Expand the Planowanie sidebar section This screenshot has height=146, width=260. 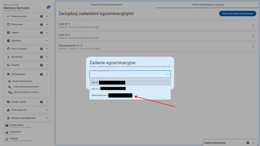click(47, 25)
